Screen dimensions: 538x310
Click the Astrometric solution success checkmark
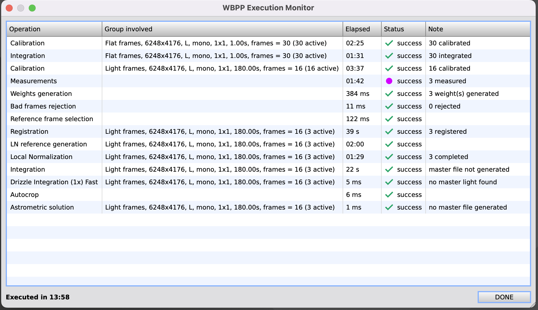point(389,207)
